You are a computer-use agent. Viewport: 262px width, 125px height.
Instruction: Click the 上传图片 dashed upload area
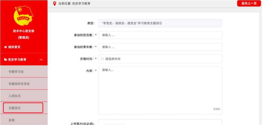pyautogui.click(x=160, y=122)
